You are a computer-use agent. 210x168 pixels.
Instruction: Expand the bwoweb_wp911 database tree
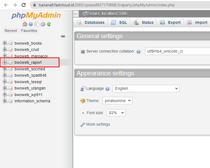(5, 94)
